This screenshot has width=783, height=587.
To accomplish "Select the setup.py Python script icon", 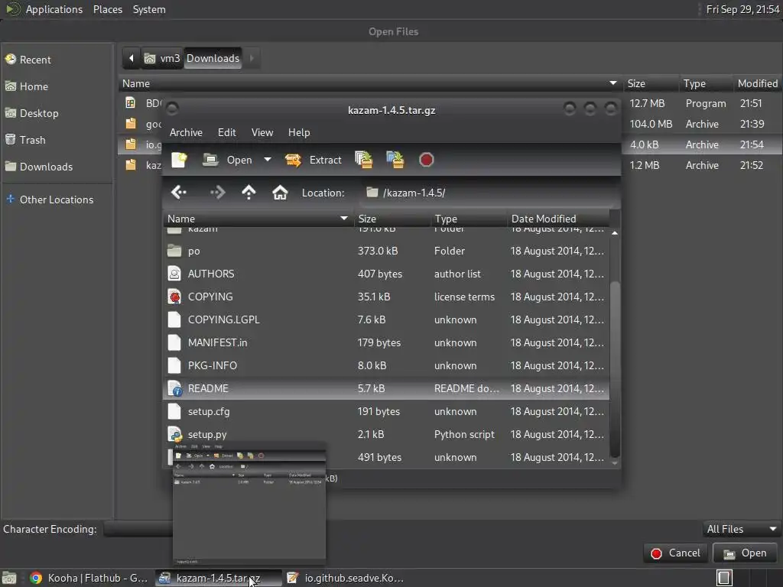I will point(174,435).
